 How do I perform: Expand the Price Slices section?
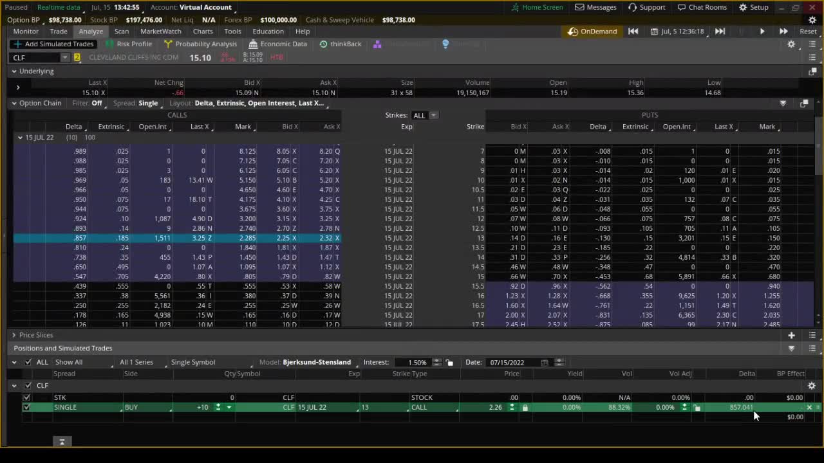pyautogui.click(x=14, y=335)
